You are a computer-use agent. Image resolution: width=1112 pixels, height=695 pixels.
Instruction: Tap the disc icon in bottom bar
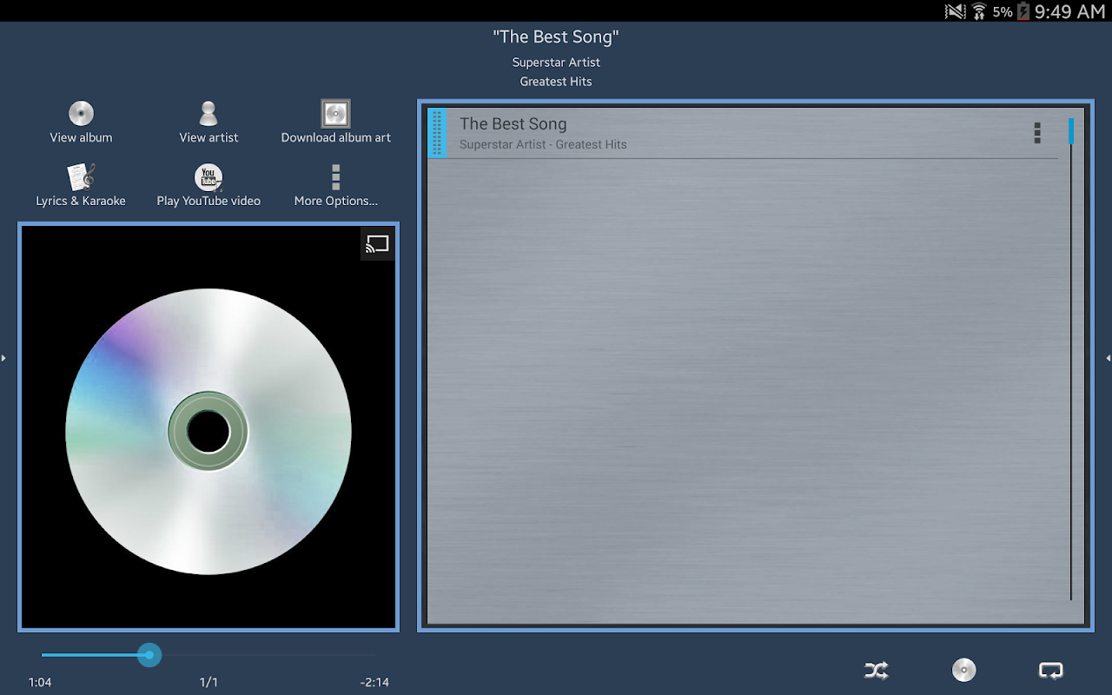pyautogui.click(x=963, y=670)
